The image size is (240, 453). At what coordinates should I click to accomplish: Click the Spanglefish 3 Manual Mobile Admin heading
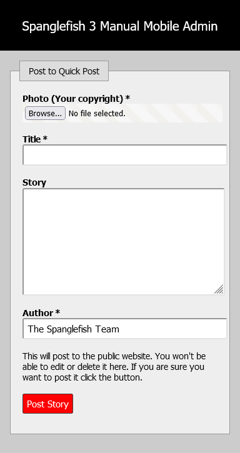tap(120, 26)
